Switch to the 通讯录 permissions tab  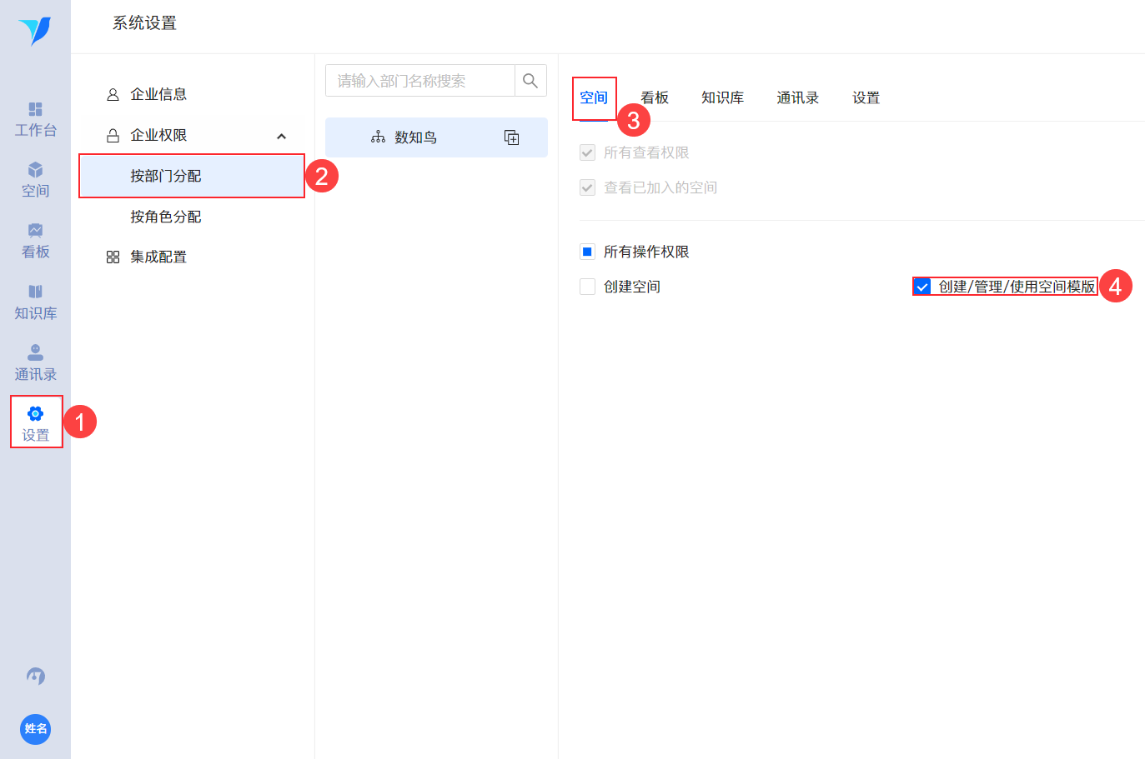tap(797, 97)
